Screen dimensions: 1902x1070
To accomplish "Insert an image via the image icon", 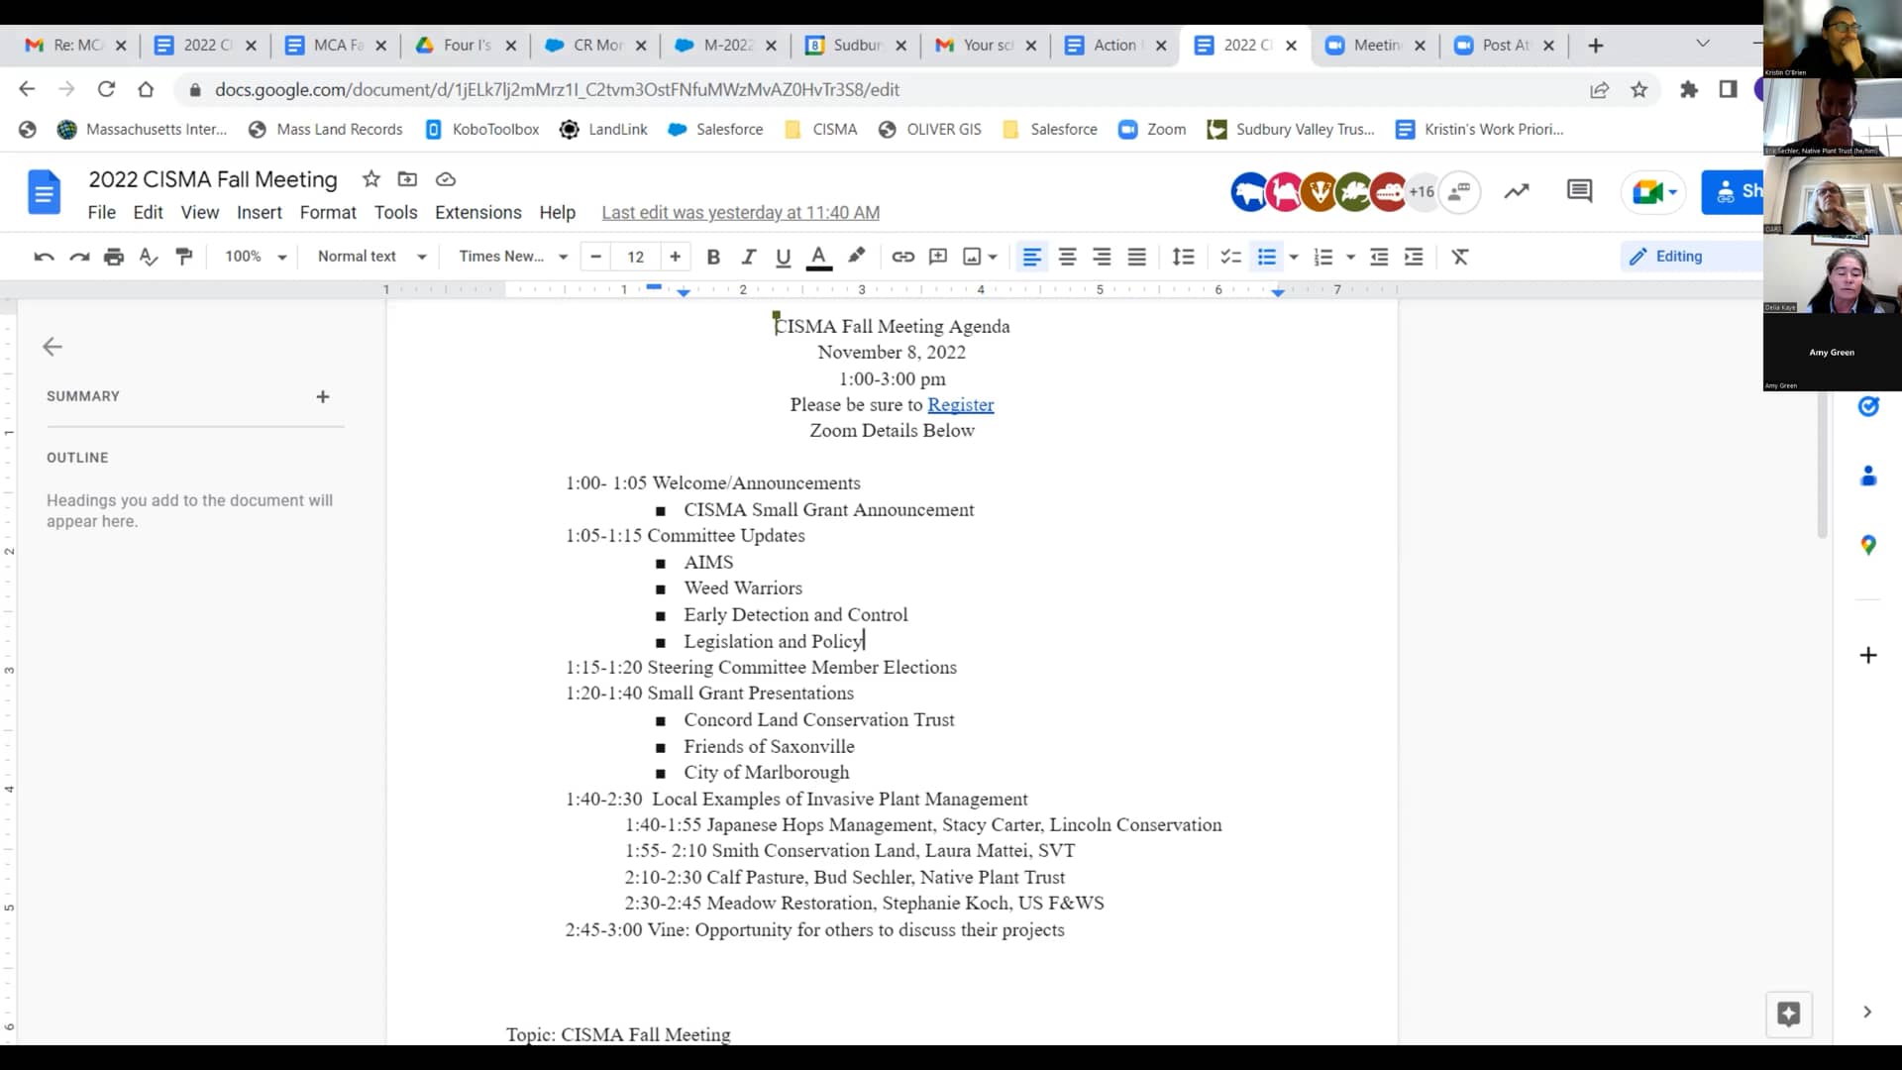I will pos(973,257).
